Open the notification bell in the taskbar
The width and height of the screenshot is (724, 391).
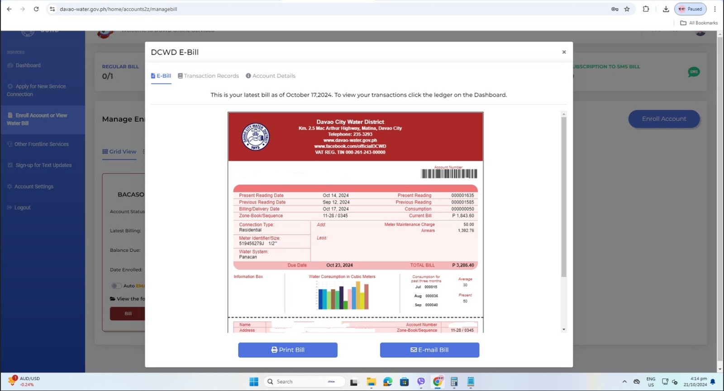713,382
